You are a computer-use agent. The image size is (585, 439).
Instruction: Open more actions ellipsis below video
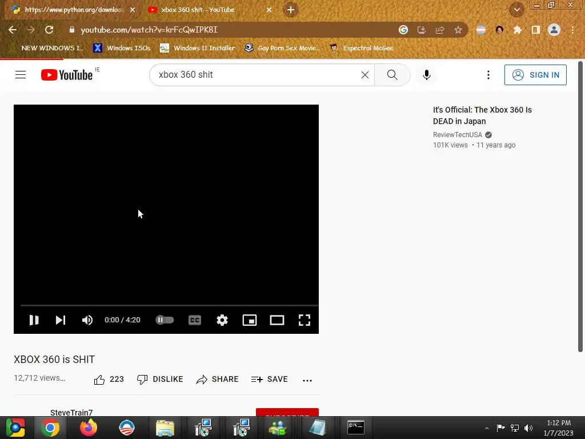tap(307, 380)
